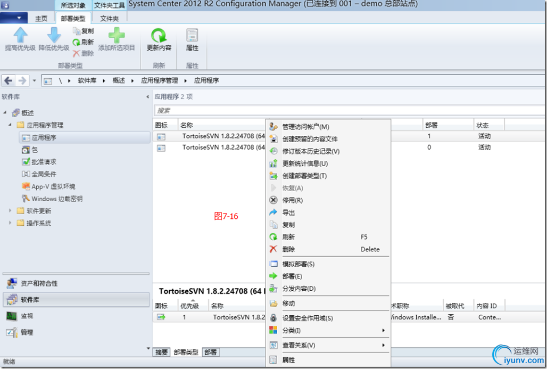
Task: Open the 资产和符合性 workspace
Action: point(77,283)
